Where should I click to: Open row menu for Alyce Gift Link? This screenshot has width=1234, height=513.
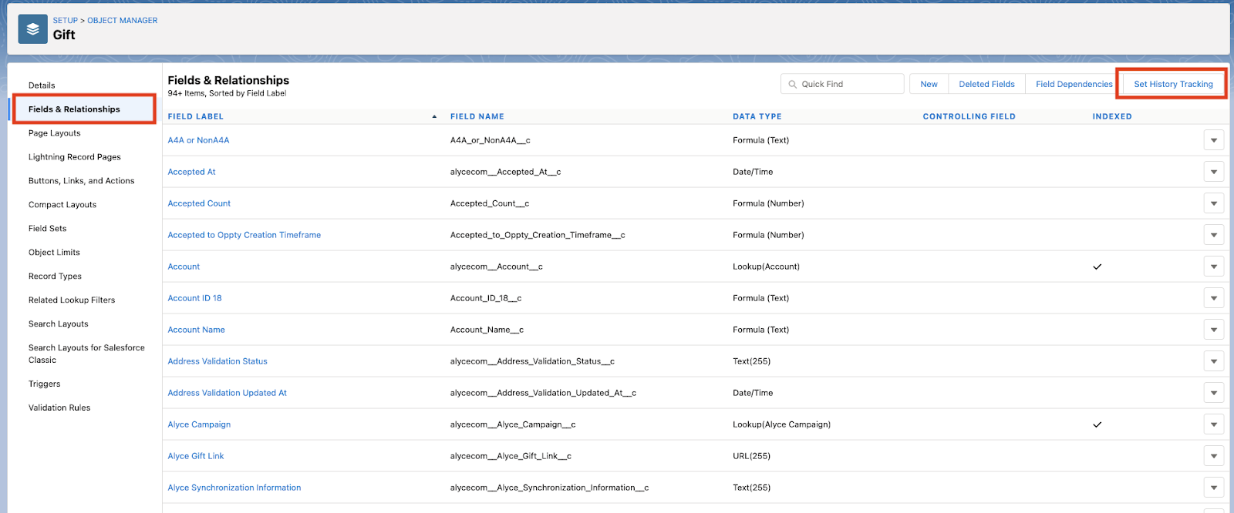1213,456
